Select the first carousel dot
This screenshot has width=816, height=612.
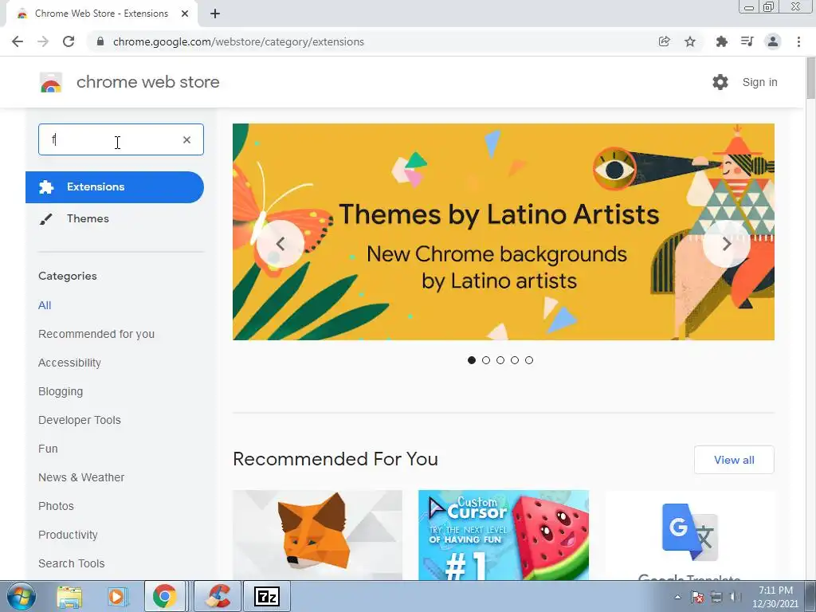click(x=472, y=360)
